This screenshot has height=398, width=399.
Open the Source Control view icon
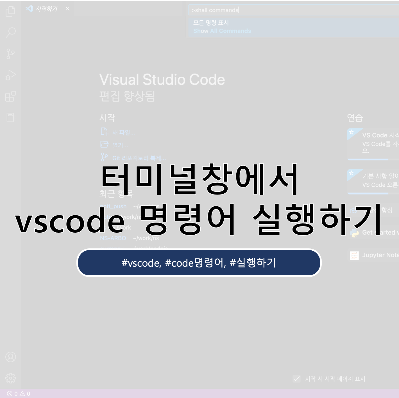[x=10, y=54]
